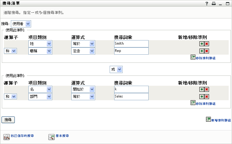Click the Smith search term field
This screenshot has width=232, height=144.
[131, 44]
